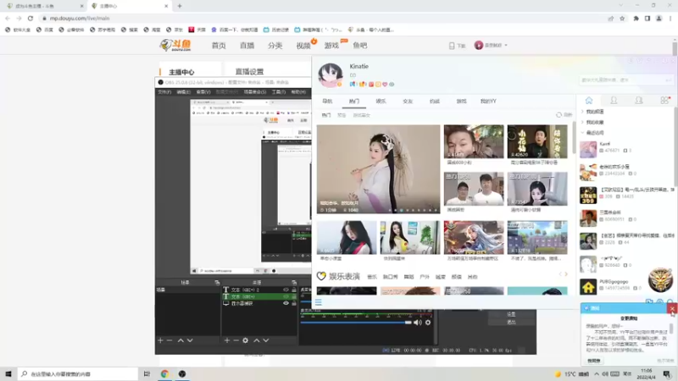The height and width of the screenshot is (381, 678).
Task: Open 首页 in Douyu navigation
Action: (x=219, y=46)
